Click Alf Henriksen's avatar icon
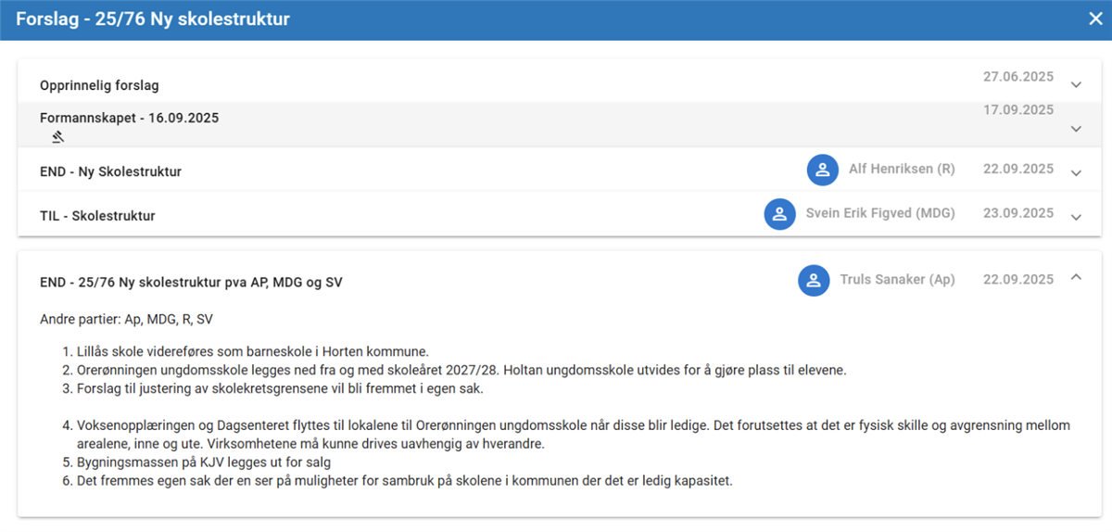Image resolution: width=1112 pixels, height=532 pixels. 822,170
